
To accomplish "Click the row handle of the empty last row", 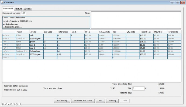I will click(9, 58).
